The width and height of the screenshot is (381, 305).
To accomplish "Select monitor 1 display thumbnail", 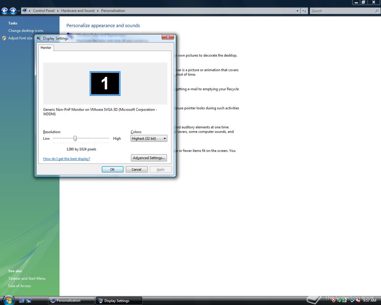I will 105,84.
